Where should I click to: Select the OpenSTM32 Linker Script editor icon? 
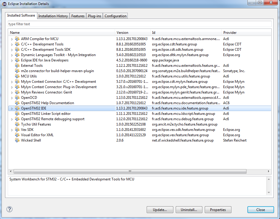[x=17, y=114]
